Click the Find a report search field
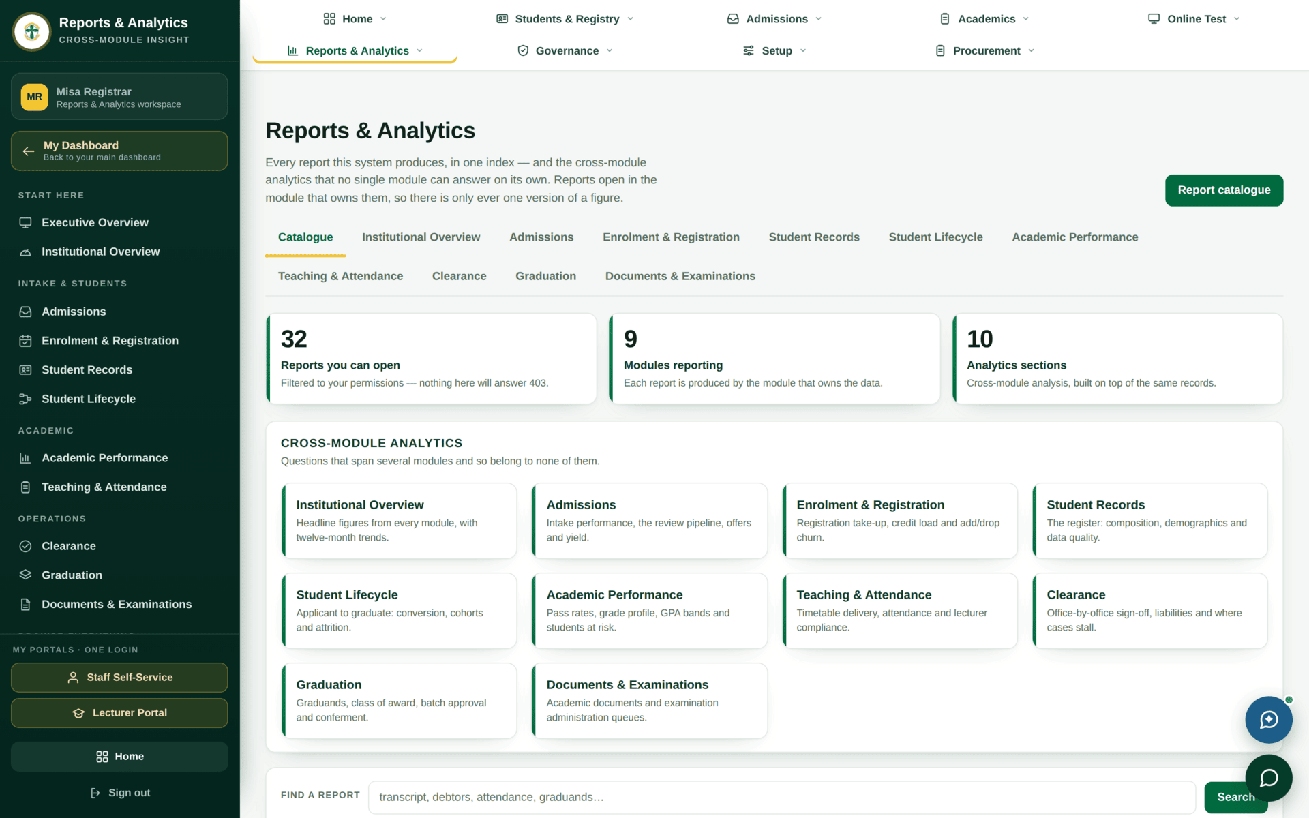This screenshot has height=818, width=1309. (781, 797)
